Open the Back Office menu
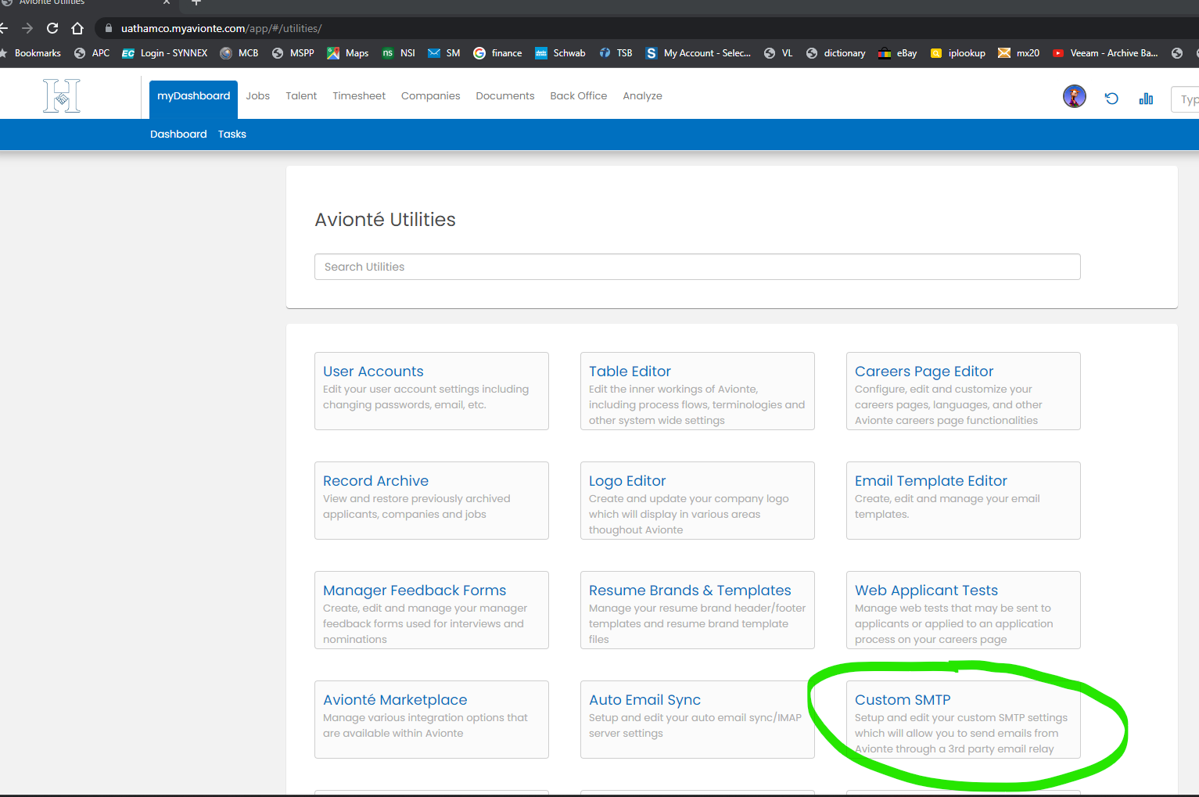 (x=579, y=96)
